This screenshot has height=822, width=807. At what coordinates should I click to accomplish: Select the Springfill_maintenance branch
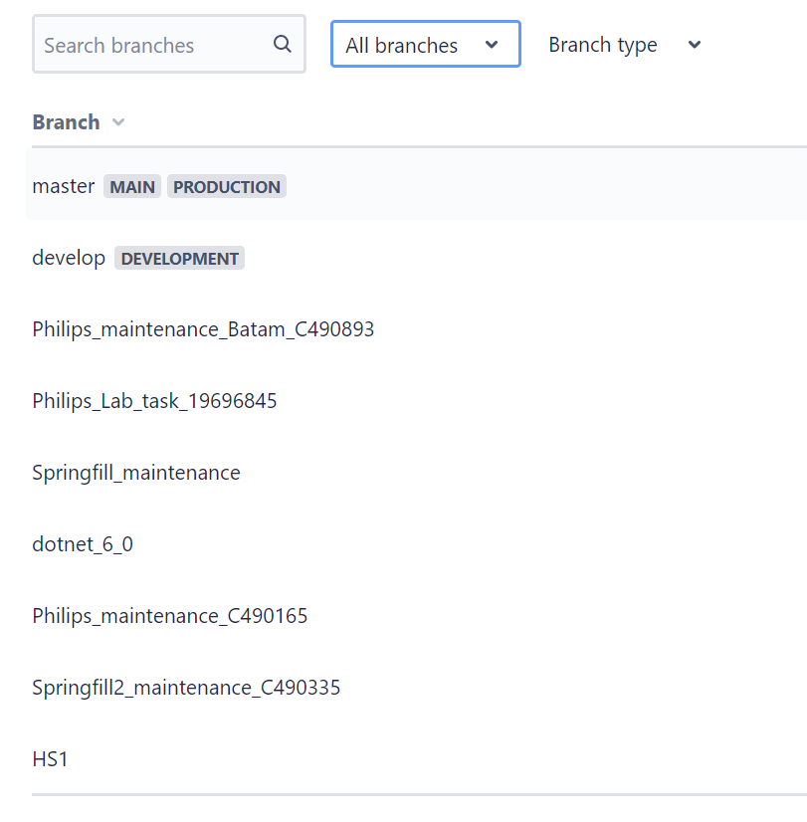click(136, 472)
